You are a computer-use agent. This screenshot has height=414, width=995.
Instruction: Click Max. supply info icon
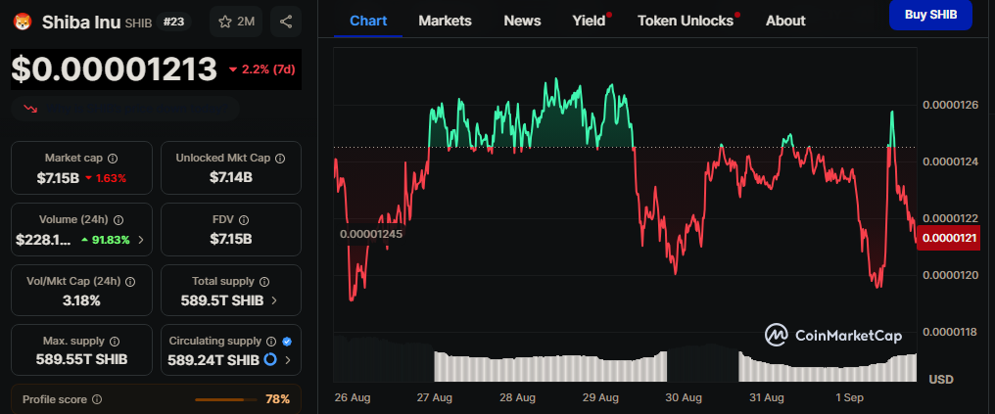(115, 342)
